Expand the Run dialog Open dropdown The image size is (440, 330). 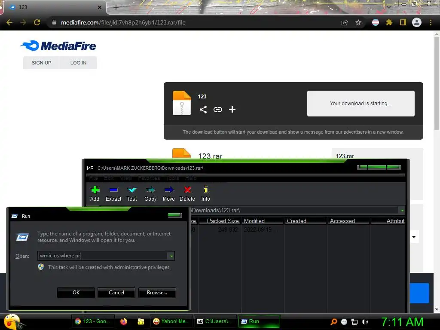[171, 256]
